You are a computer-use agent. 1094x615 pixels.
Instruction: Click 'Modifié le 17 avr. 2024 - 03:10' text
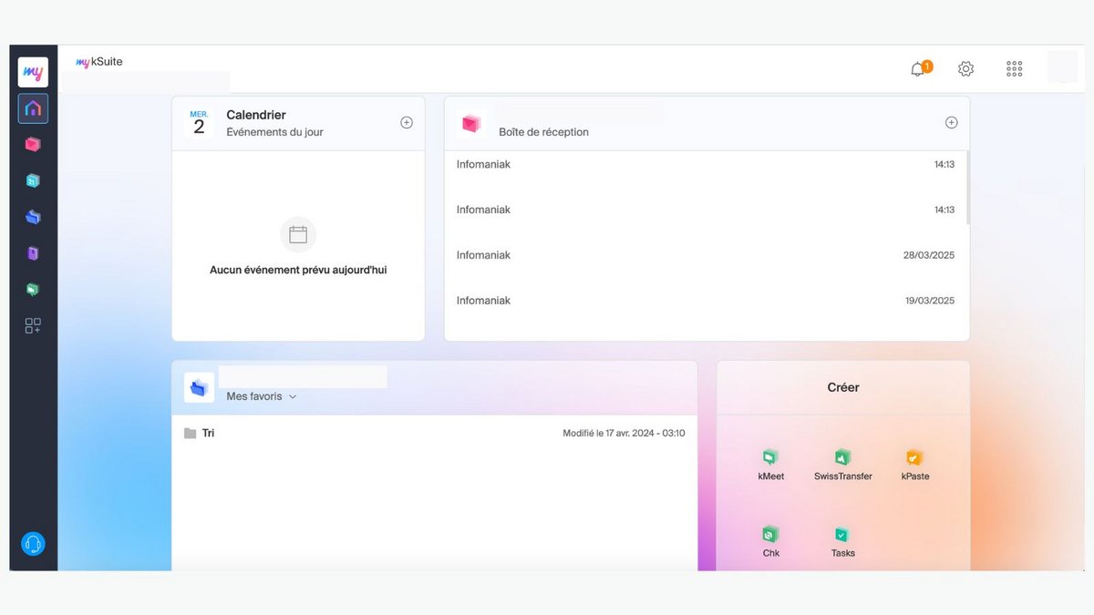pos(624,434)
